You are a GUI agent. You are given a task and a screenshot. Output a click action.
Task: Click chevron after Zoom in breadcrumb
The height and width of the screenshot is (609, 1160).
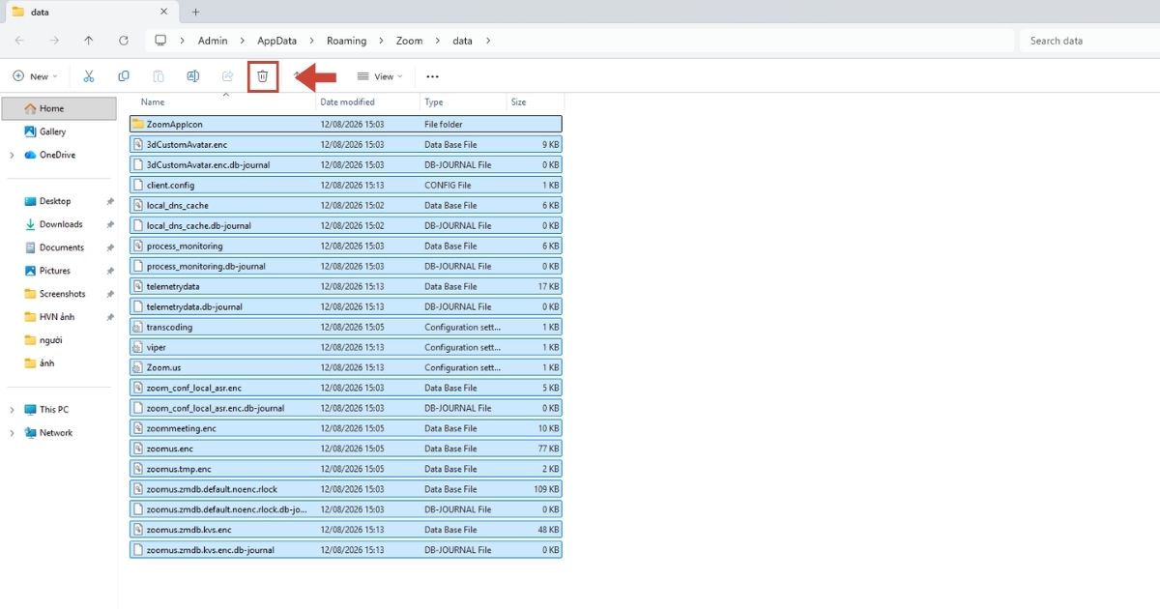point(438,41)
